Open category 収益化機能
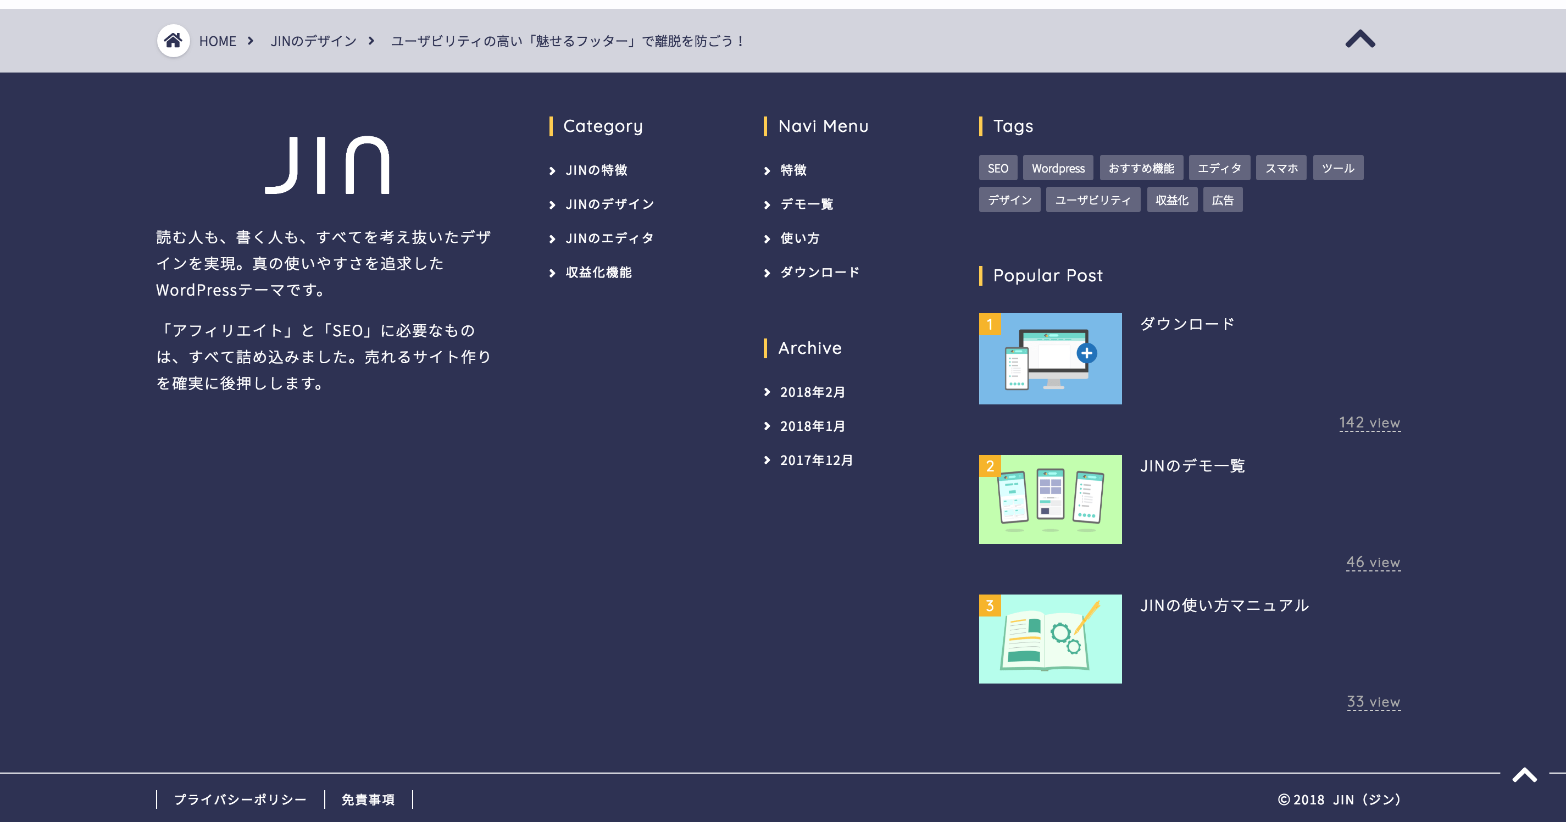 tap(599, 273)
